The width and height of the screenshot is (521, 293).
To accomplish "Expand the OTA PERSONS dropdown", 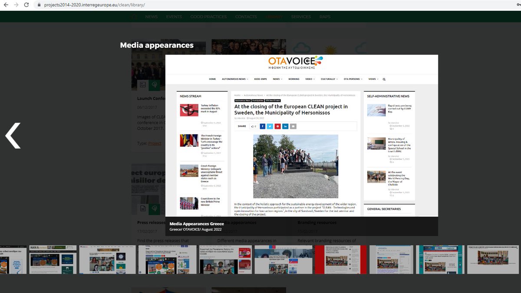I will point(352,79).
